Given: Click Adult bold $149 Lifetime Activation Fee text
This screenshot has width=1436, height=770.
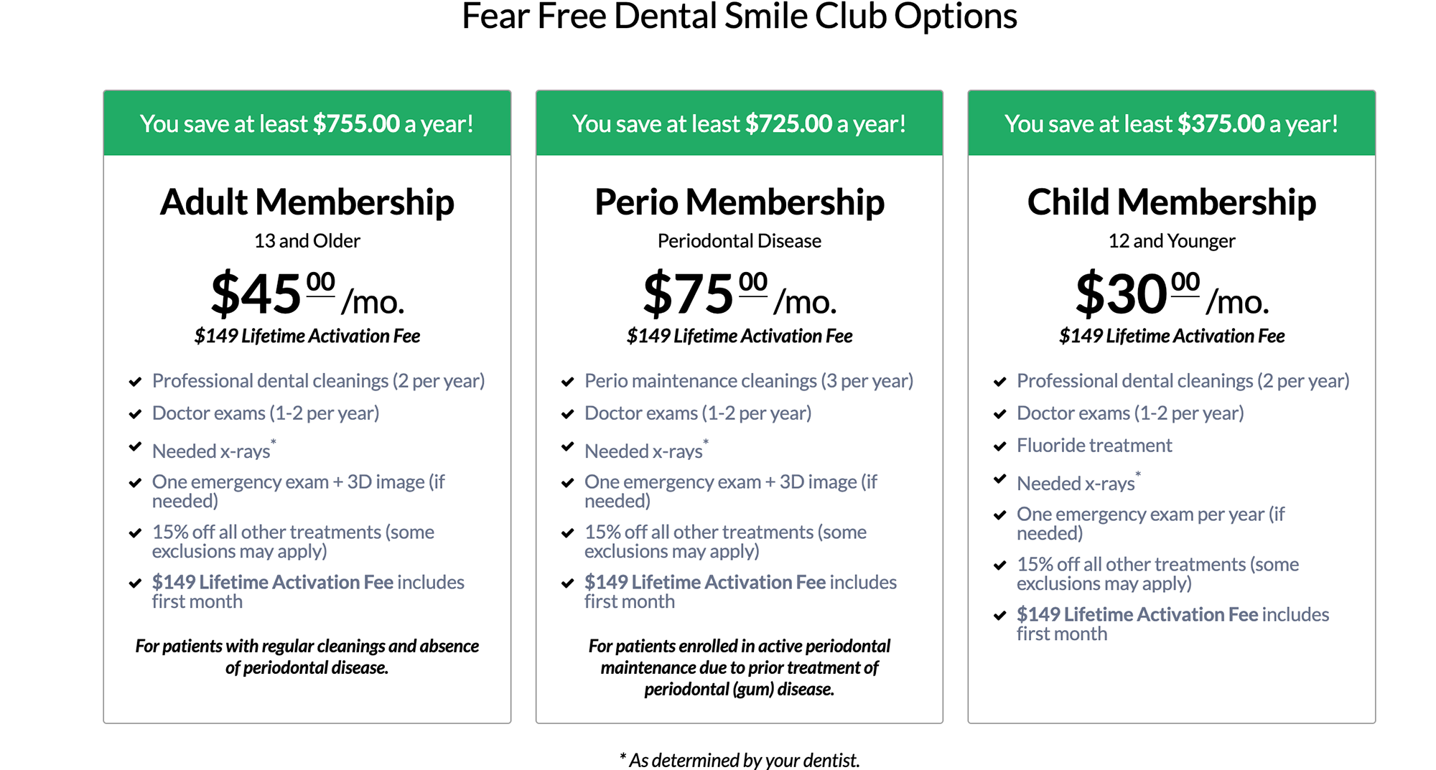Looking at the screenshot, I should coord(273,582).
